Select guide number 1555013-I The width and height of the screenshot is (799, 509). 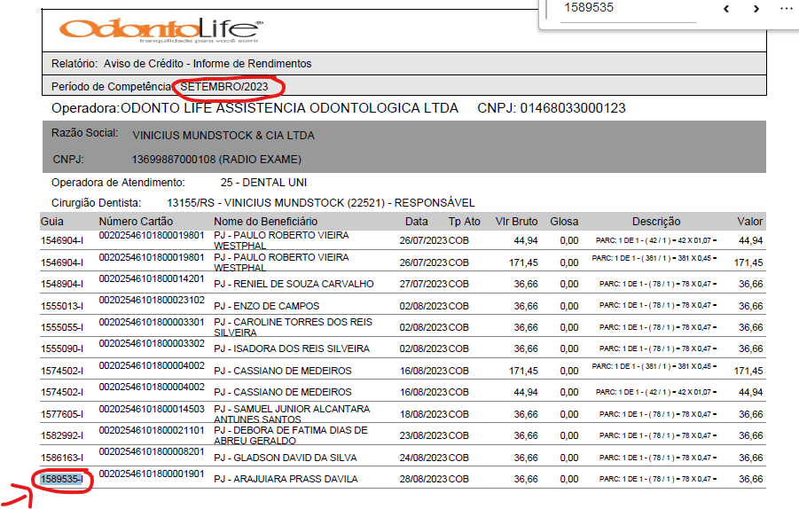(62, 306)
